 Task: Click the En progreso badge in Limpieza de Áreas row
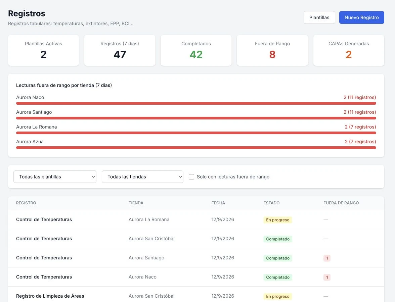pos(277,297)
